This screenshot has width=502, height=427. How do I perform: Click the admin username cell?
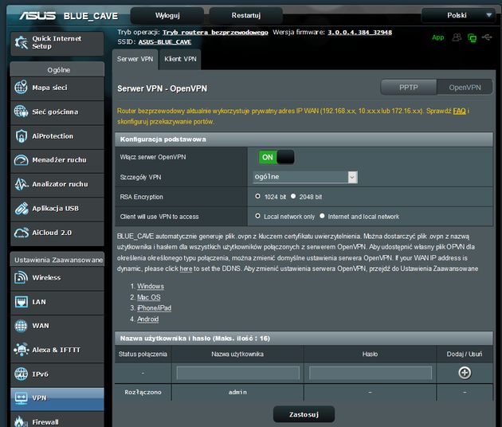[237, 392]
